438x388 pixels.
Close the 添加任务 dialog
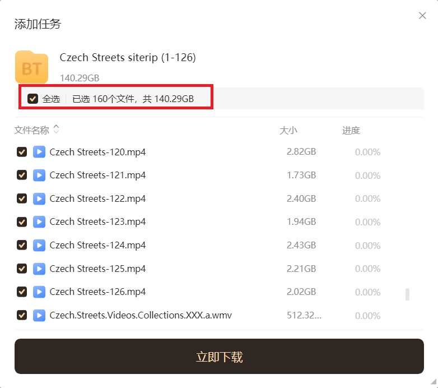tap(422, 16)
